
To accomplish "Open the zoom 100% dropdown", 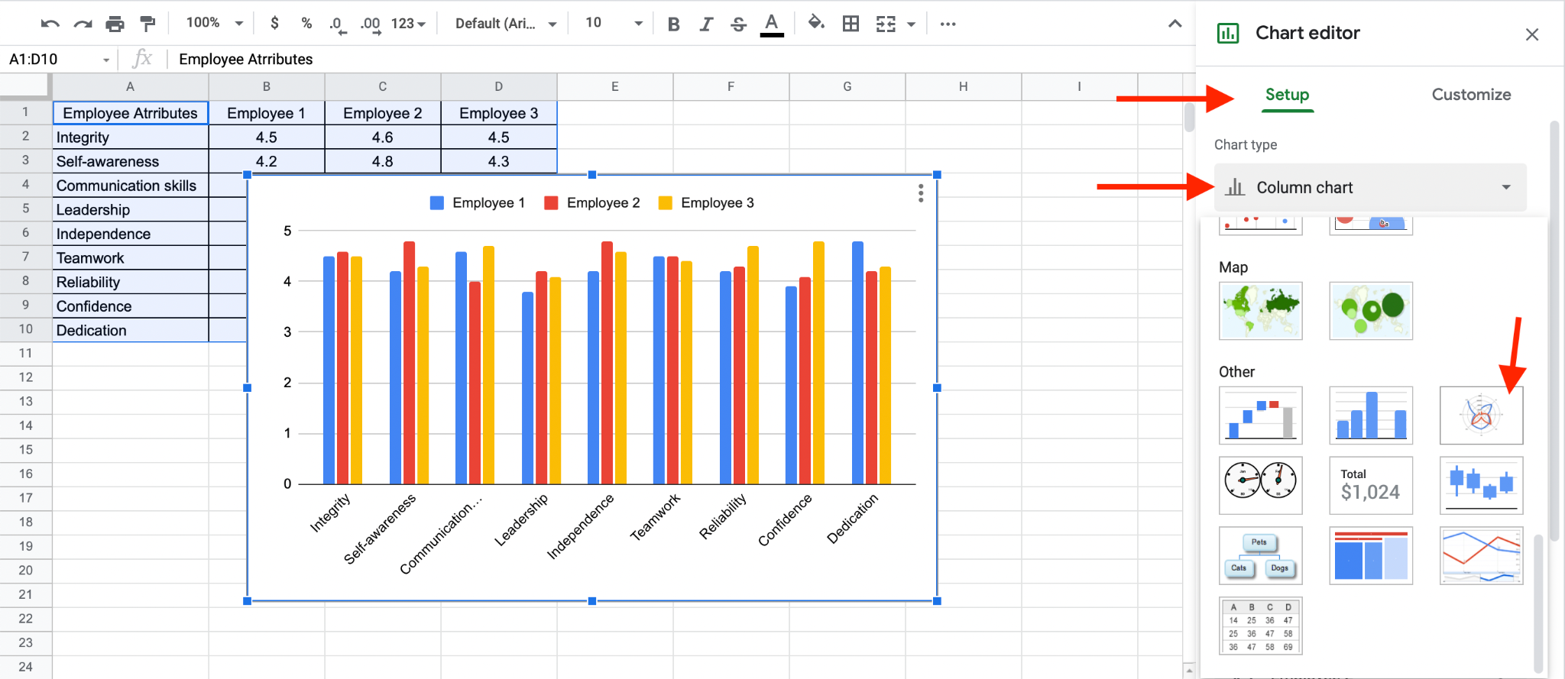I will (215, 23).
